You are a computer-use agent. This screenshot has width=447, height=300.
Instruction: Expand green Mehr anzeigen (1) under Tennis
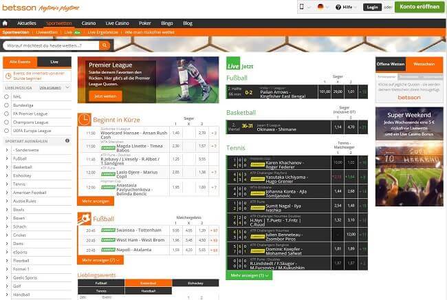tap(249, 275)
